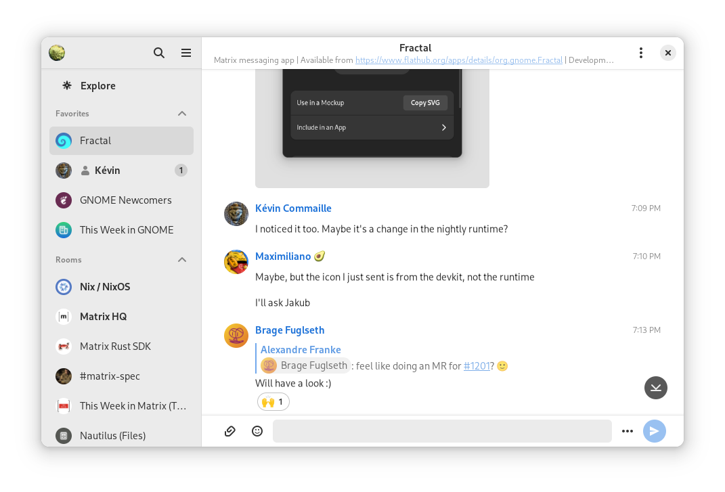Click the Copy SVG button in image
The image size is (725, 492).
click(425, 103)
